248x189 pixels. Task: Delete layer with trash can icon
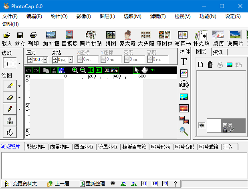pyautogui.click(x=210, y=65)
